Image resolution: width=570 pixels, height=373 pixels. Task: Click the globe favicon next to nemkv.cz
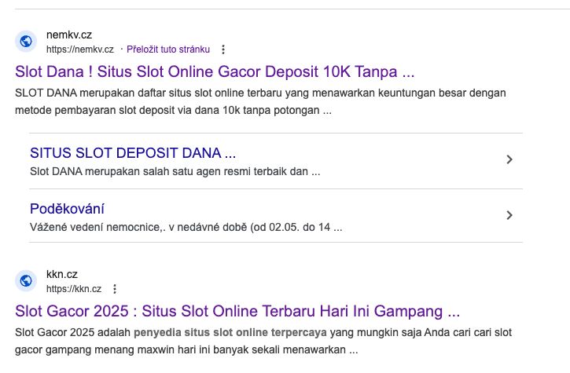[26, 42]
